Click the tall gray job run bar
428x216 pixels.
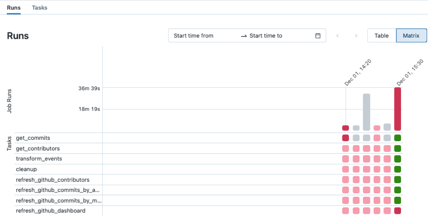coord(366,112)
